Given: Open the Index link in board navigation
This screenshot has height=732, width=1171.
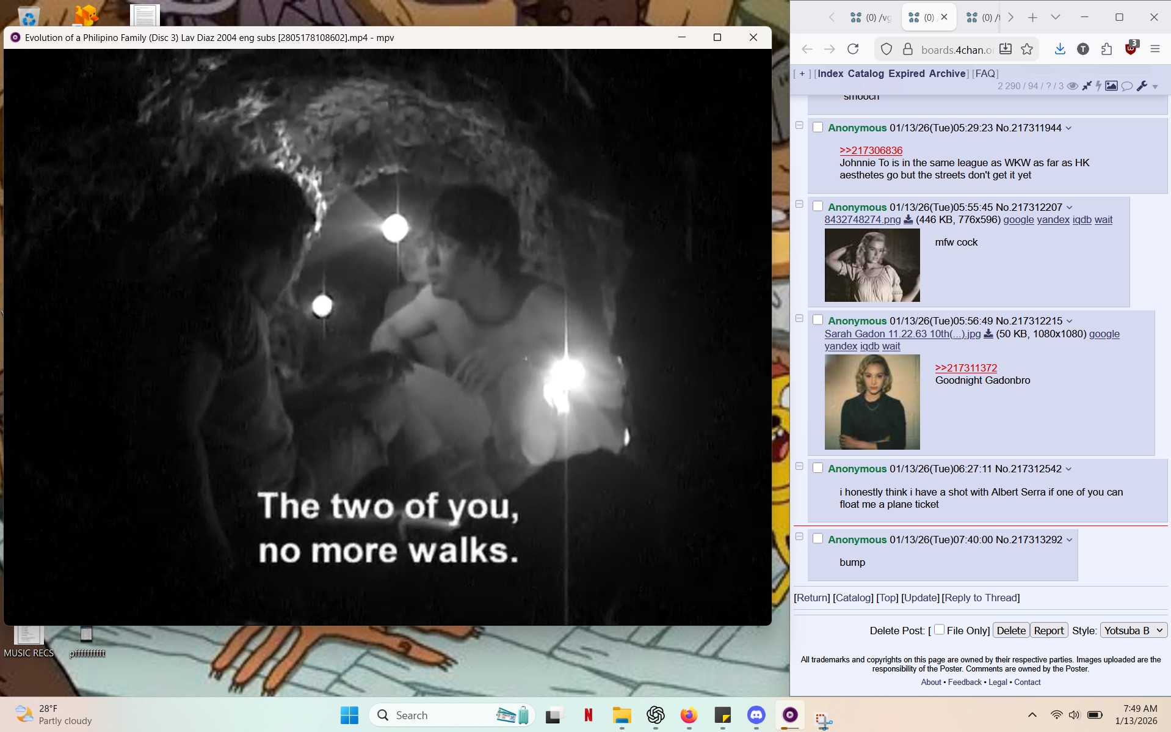Looking at the screenshot, I should coord(830,73).
